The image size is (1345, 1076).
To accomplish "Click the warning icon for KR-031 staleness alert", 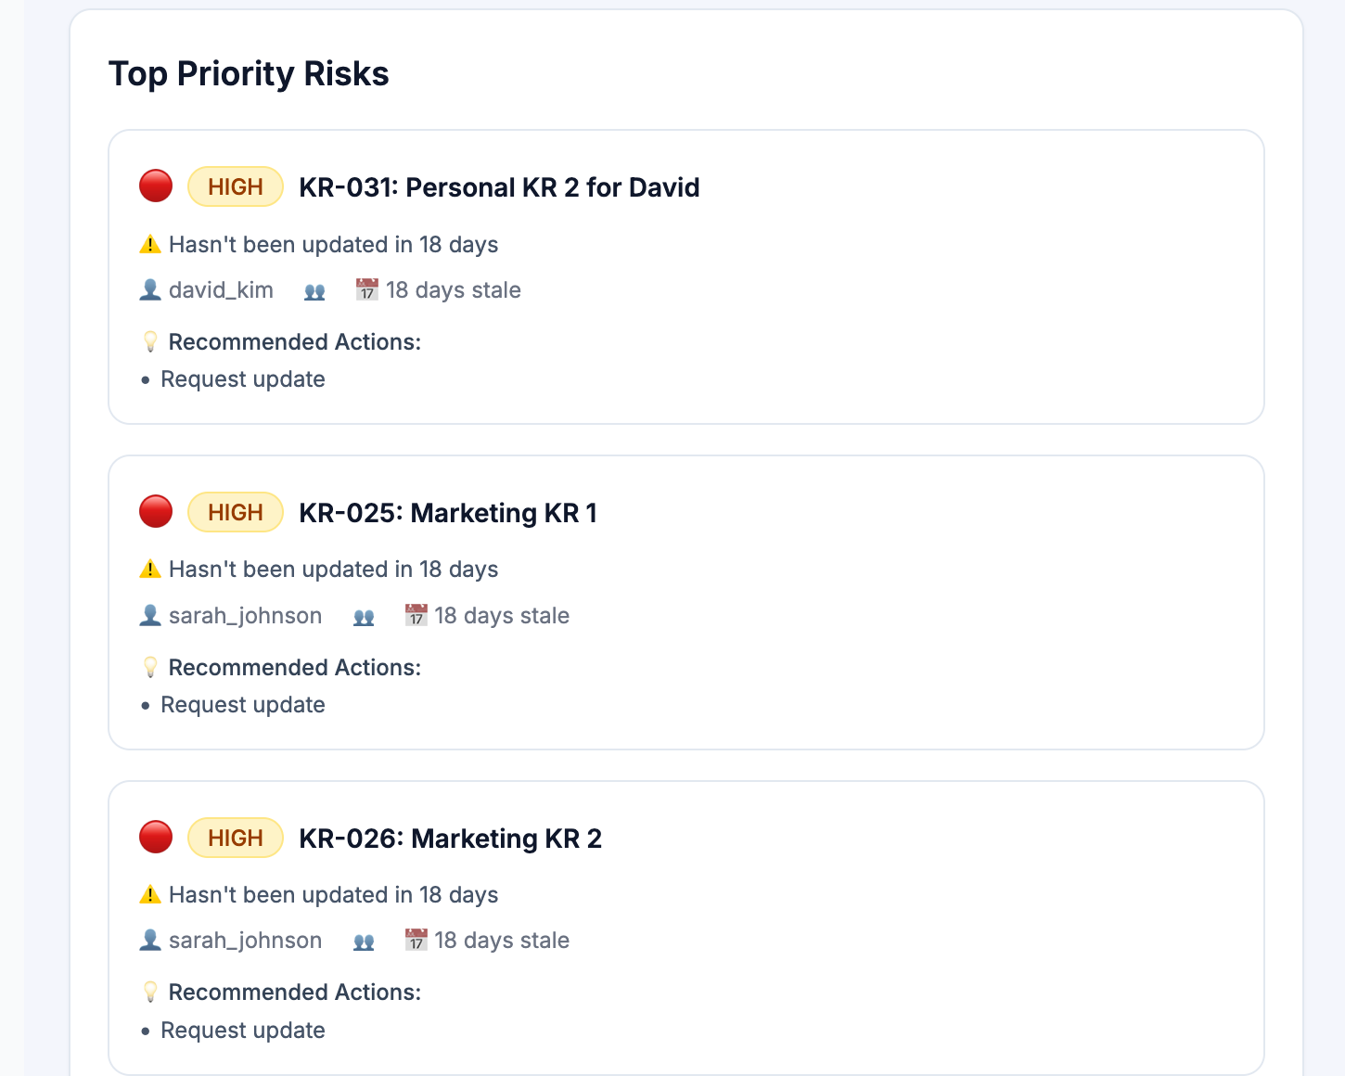I will 149,243.
